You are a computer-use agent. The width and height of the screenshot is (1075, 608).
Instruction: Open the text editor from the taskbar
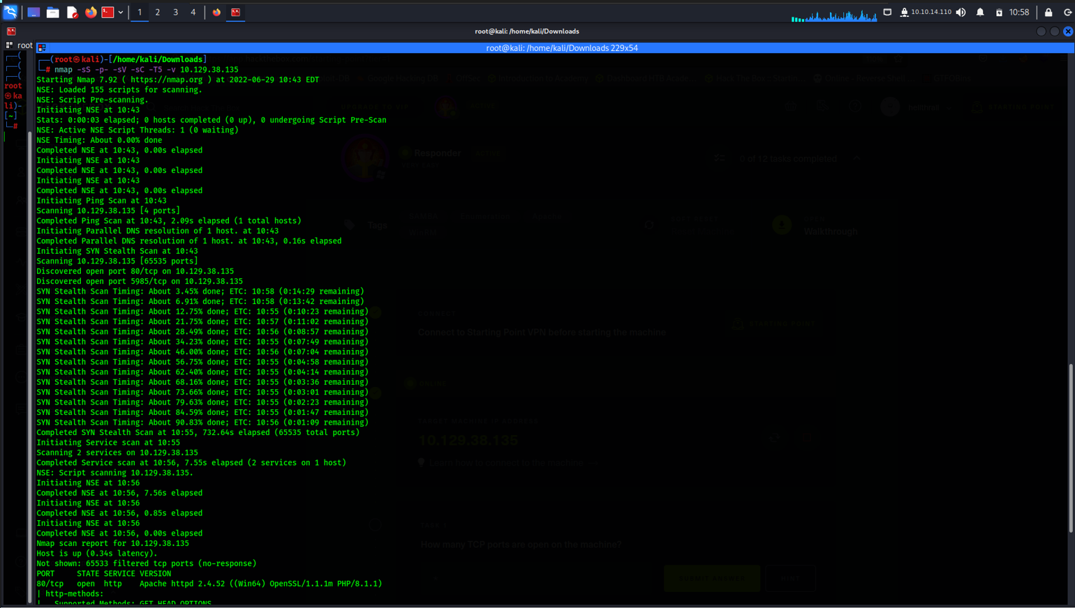72,12
